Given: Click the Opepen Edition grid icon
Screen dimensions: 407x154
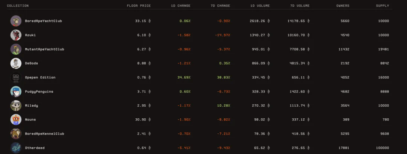Looking at the screenshot, I should click(x=16, y=77).
